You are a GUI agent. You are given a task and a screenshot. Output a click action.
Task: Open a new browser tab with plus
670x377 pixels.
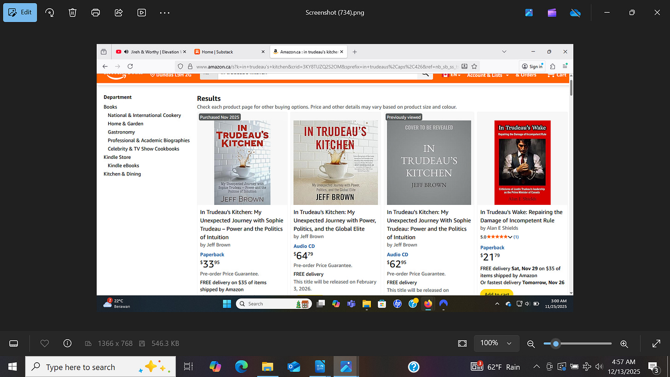click(355, 52)
